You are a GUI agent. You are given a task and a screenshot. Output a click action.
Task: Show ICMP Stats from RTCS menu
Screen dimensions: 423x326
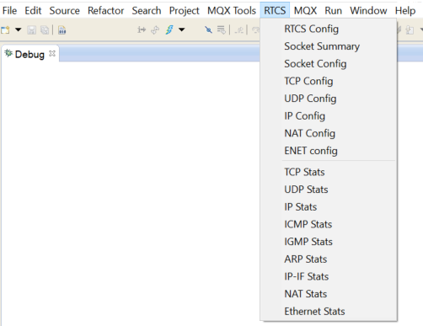pyautogui.click(x=329, y=224)
